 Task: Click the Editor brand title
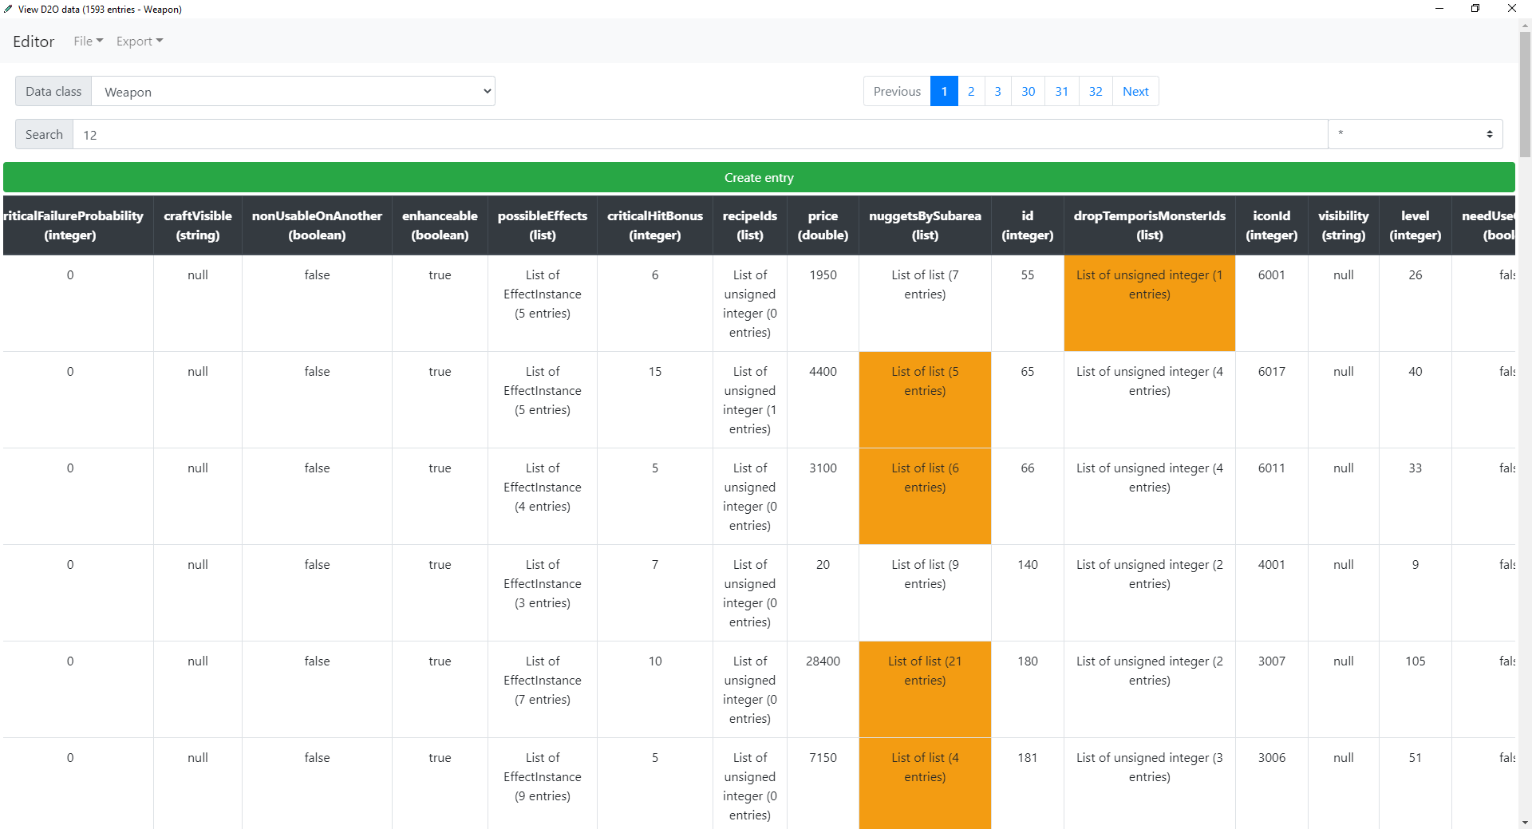pyautogui.click(x=34, y=41)
